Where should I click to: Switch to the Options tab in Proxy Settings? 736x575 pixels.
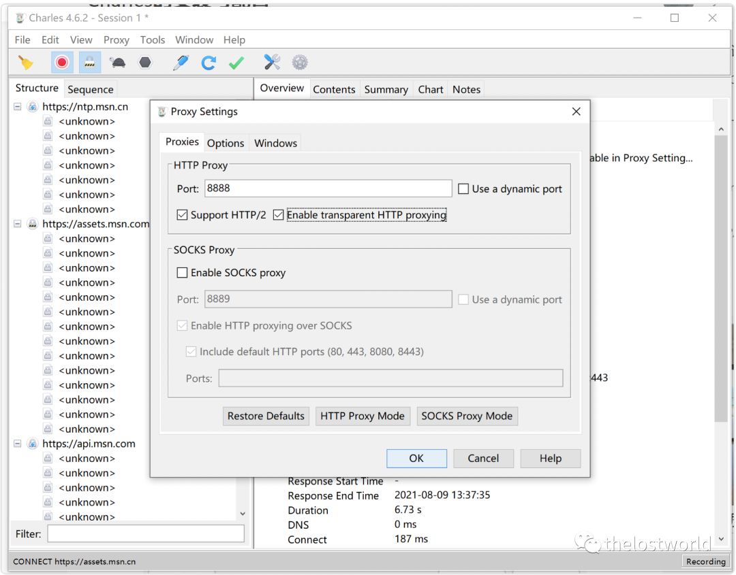tap(226, 144)
